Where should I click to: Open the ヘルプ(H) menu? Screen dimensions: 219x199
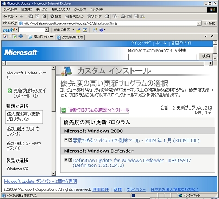click(96, 9)
